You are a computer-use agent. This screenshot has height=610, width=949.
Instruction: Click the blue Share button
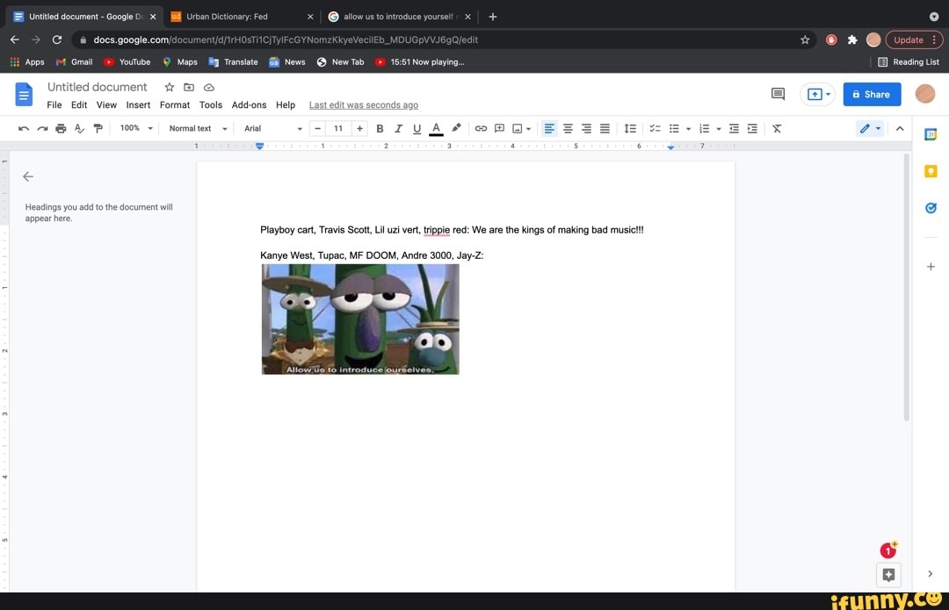(871, 94)
